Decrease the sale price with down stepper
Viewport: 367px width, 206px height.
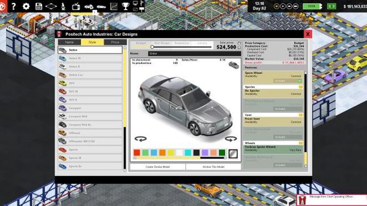point(239,47)
